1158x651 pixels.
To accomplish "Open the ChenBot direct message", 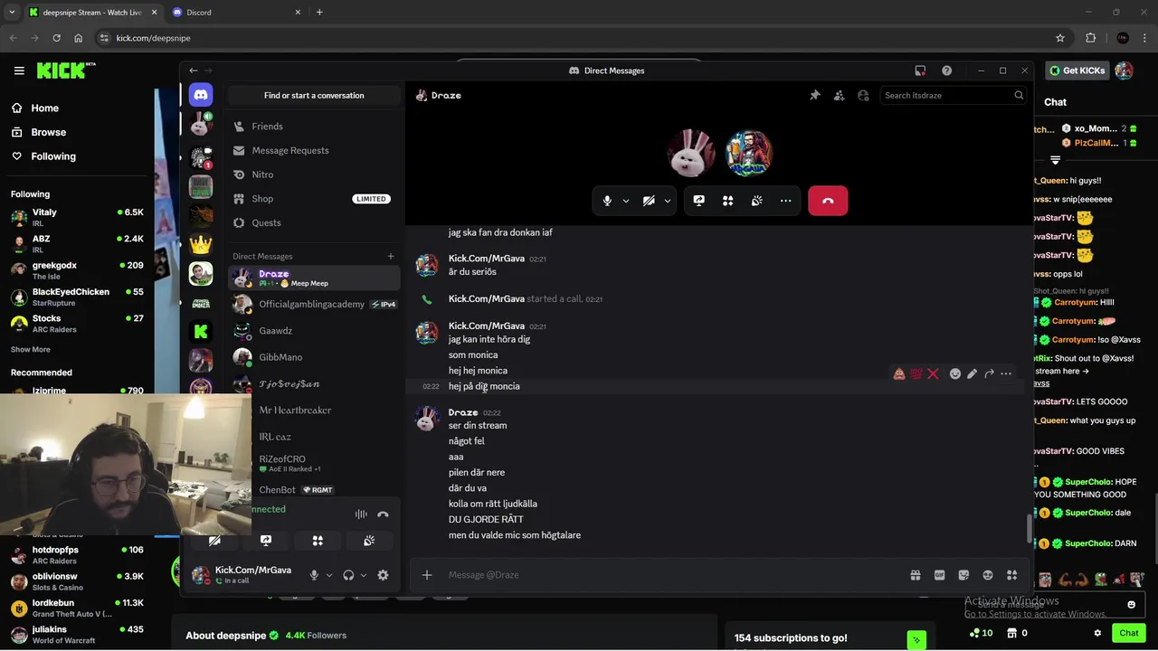I will pyautogui.click(x=314, y=490).
